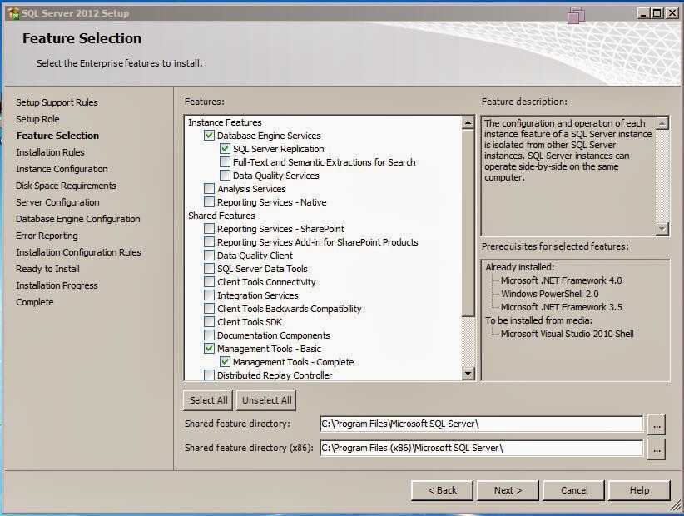Browse for shared feature directory
The width and height of the screenshot is (684, 516).
(x=657, y=424)
